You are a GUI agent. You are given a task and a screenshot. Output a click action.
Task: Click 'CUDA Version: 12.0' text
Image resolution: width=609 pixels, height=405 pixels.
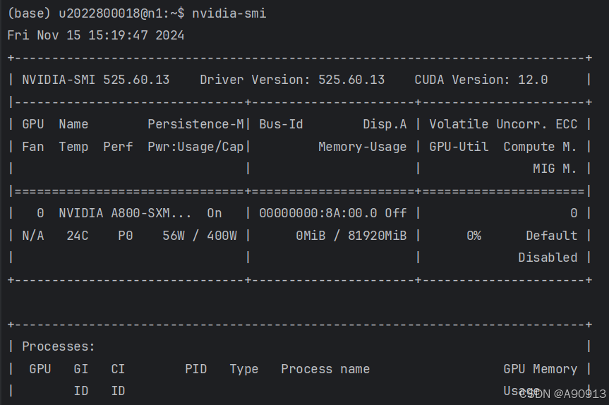[x=481, y=80]
